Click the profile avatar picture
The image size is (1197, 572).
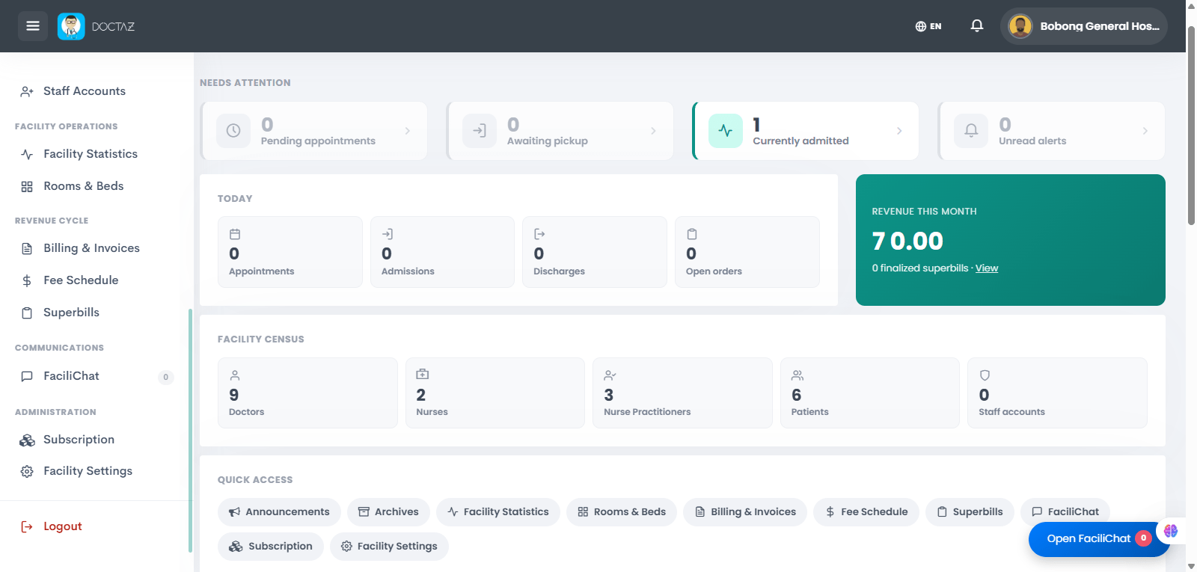point(1020,26)
